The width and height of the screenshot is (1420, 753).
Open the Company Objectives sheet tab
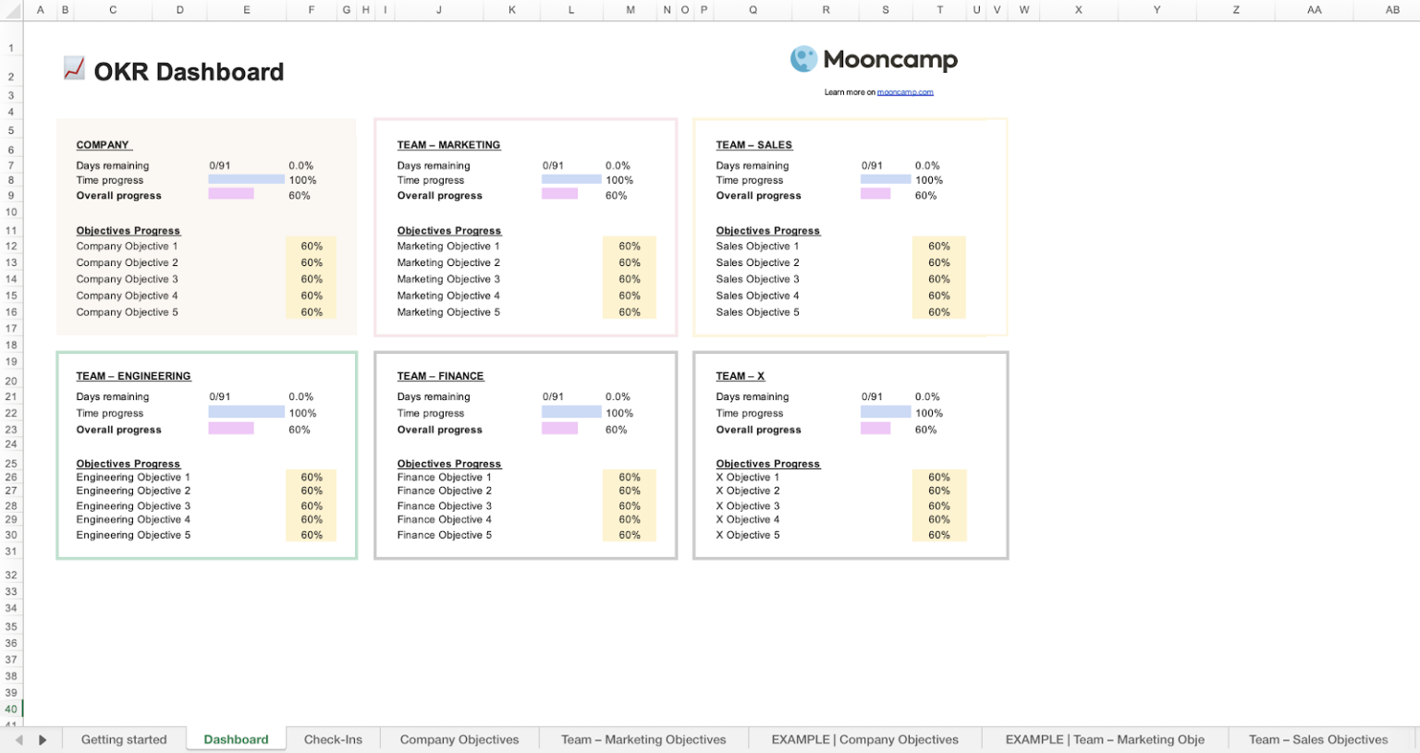tap(459, 740)
